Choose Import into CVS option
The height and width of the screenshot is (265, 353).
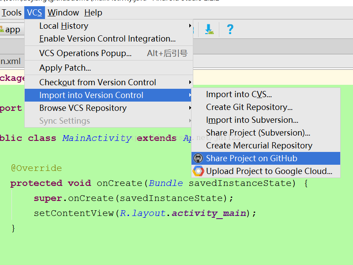(266, 94)
